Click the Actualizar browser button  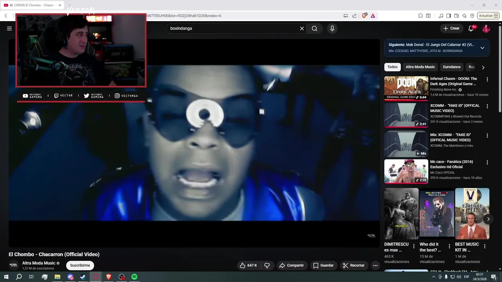pos(489,16)
